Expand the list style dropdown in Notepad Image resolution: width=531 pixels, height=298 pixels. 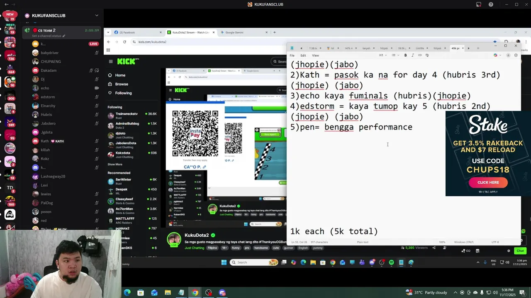(395, 55)
